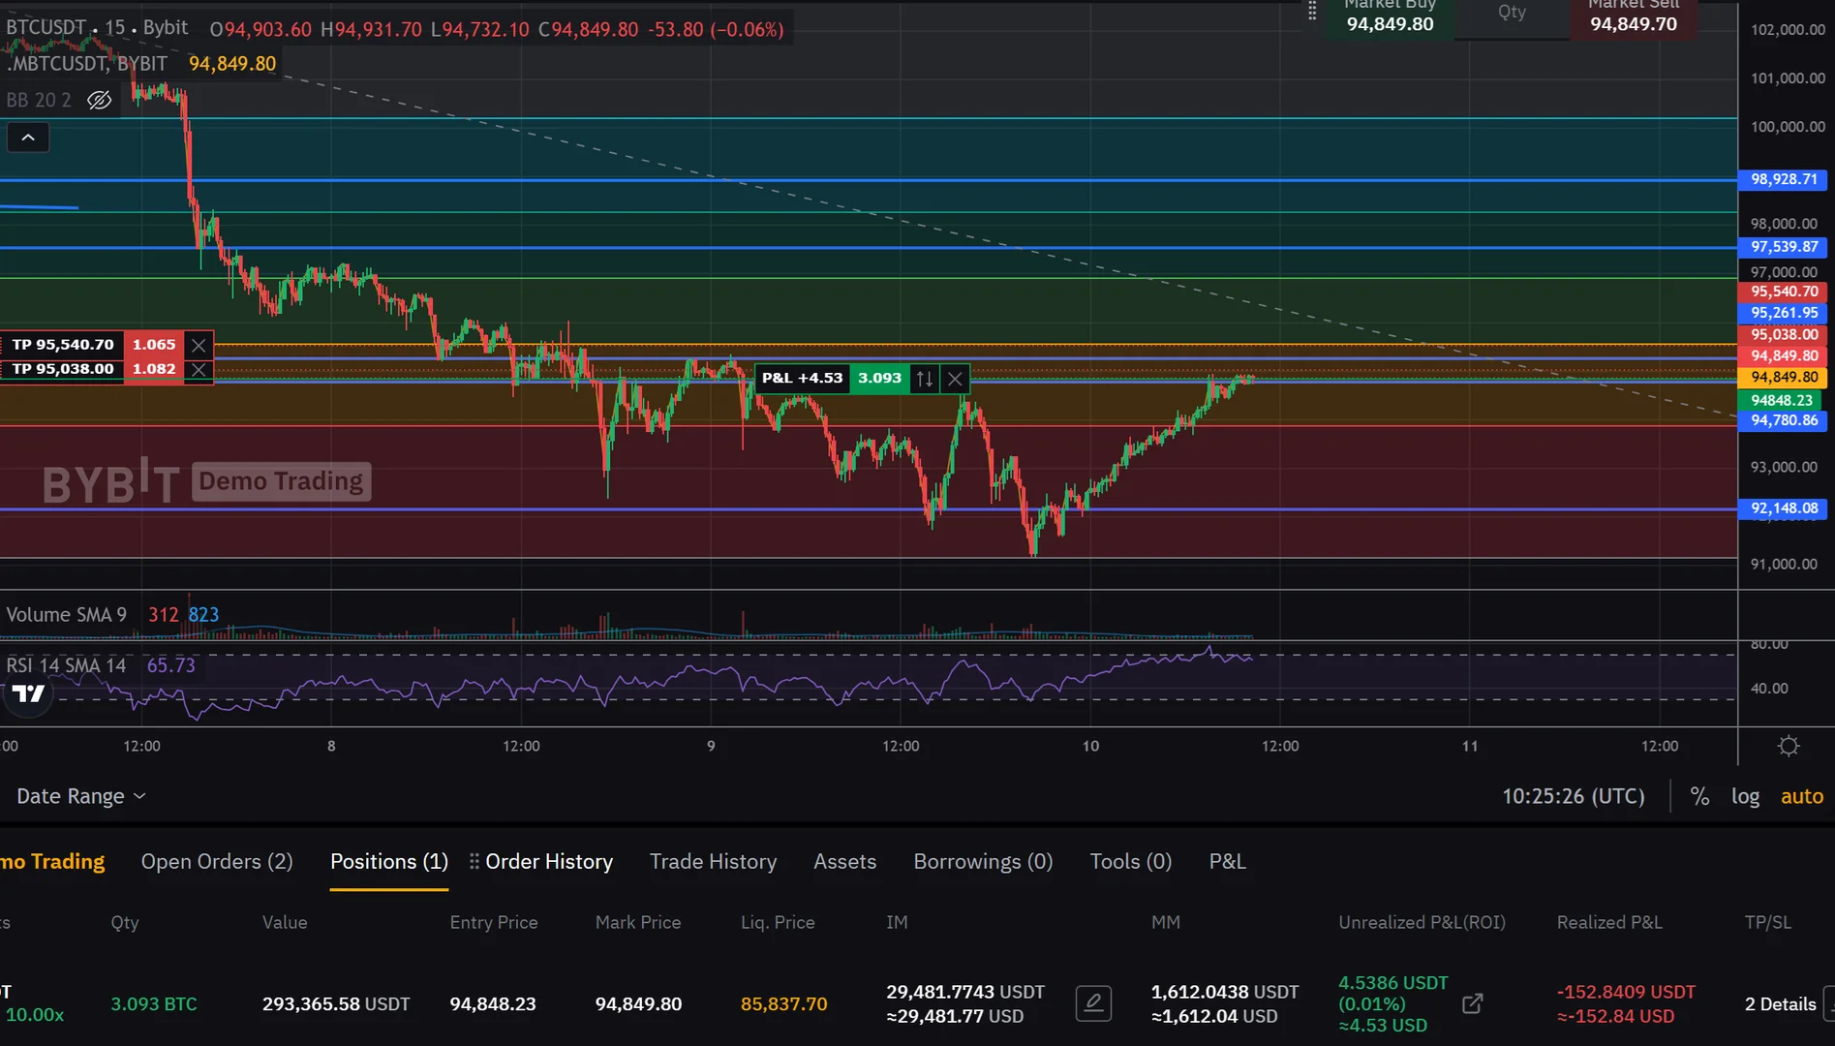Expand the 2 Details TP/SL entry

1780,1004
